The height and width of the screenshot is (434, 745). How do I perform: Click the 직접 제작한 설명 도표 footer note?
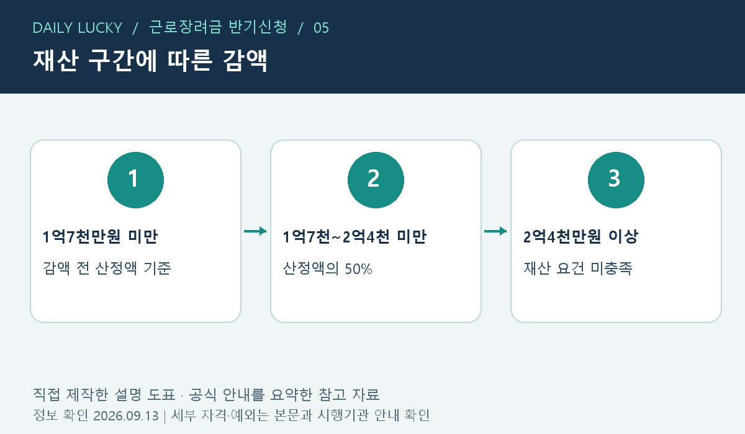click(x=104, y=394)
